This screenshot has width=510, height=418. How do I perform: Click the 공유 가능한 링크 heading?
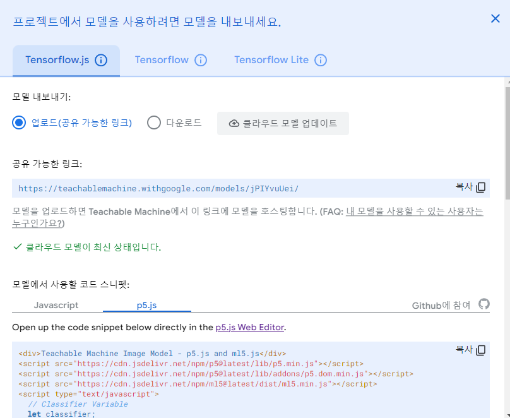click(x=47, y=164)
